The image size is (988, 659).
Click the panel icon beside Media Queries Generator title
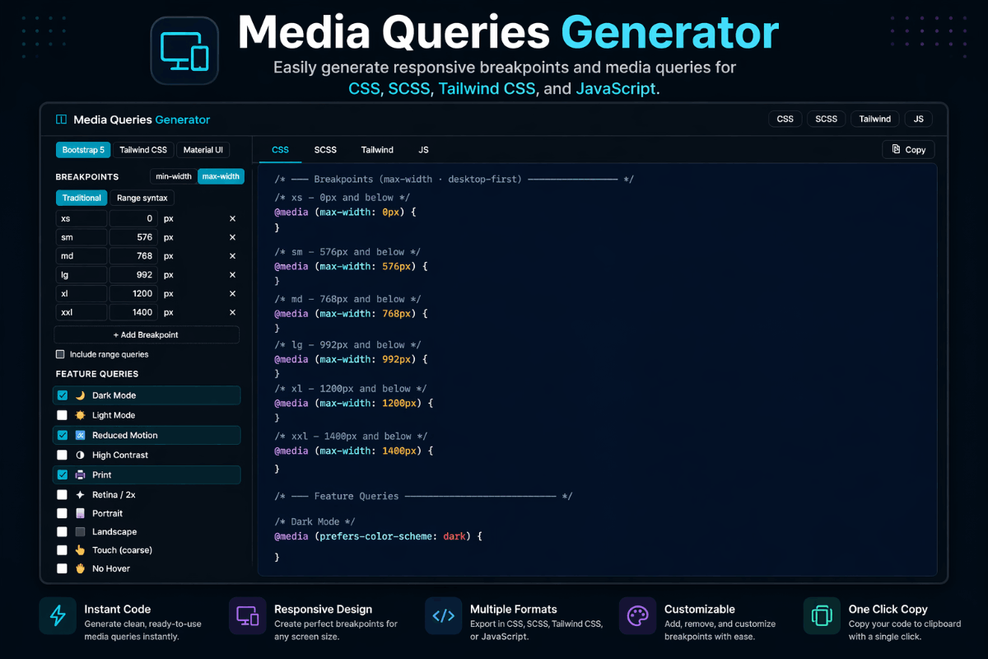[x=61, y=119]
